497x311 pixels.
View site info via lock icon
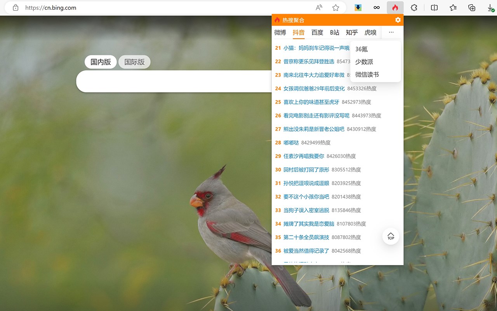point(16,8)
